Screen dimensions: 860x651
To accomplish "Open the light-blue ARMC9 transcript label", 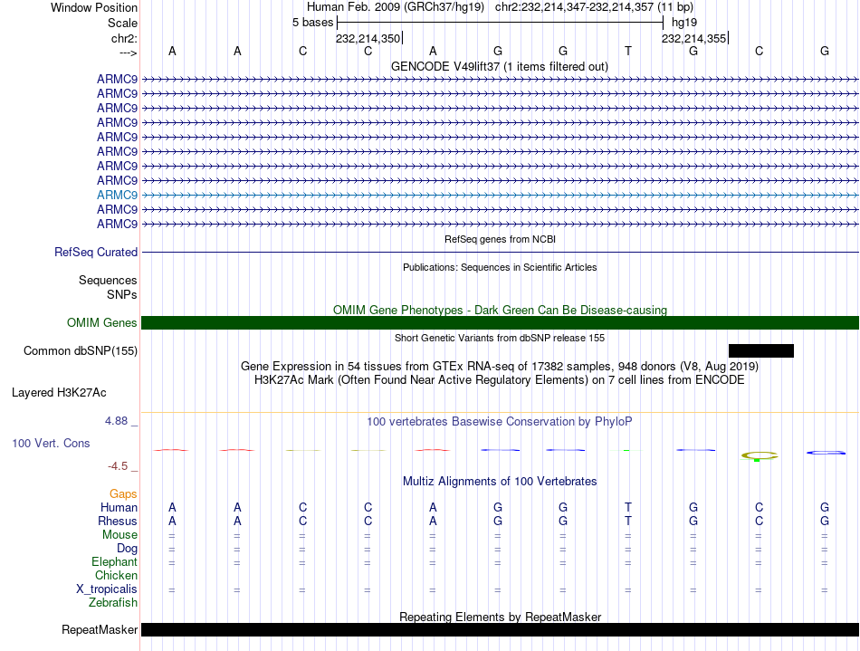I will (117, 196).
